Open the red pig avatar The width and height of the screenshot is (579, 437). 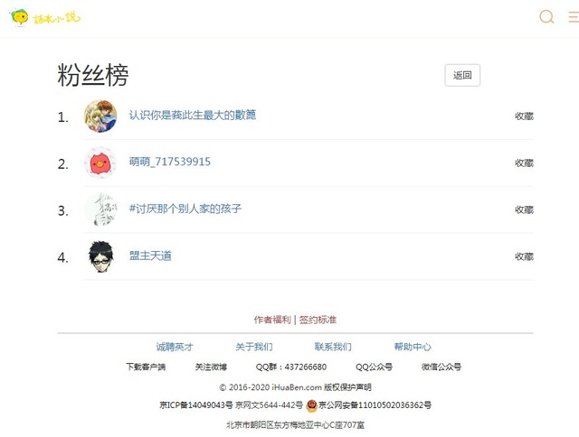click(x=100, y=163)
